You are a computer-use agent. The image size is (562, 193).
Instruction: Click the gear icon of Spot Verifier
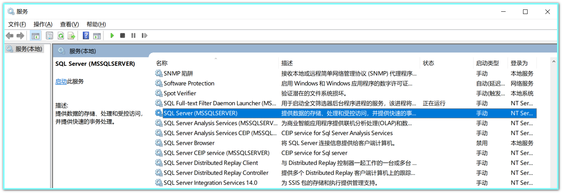coord(159,93)
